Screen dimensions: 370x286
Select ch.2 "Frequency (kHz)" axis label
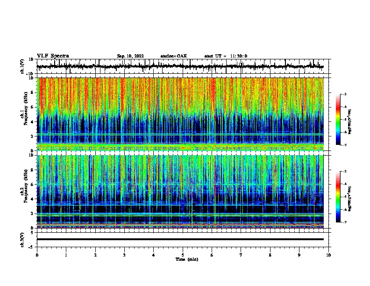click(26, 186)
